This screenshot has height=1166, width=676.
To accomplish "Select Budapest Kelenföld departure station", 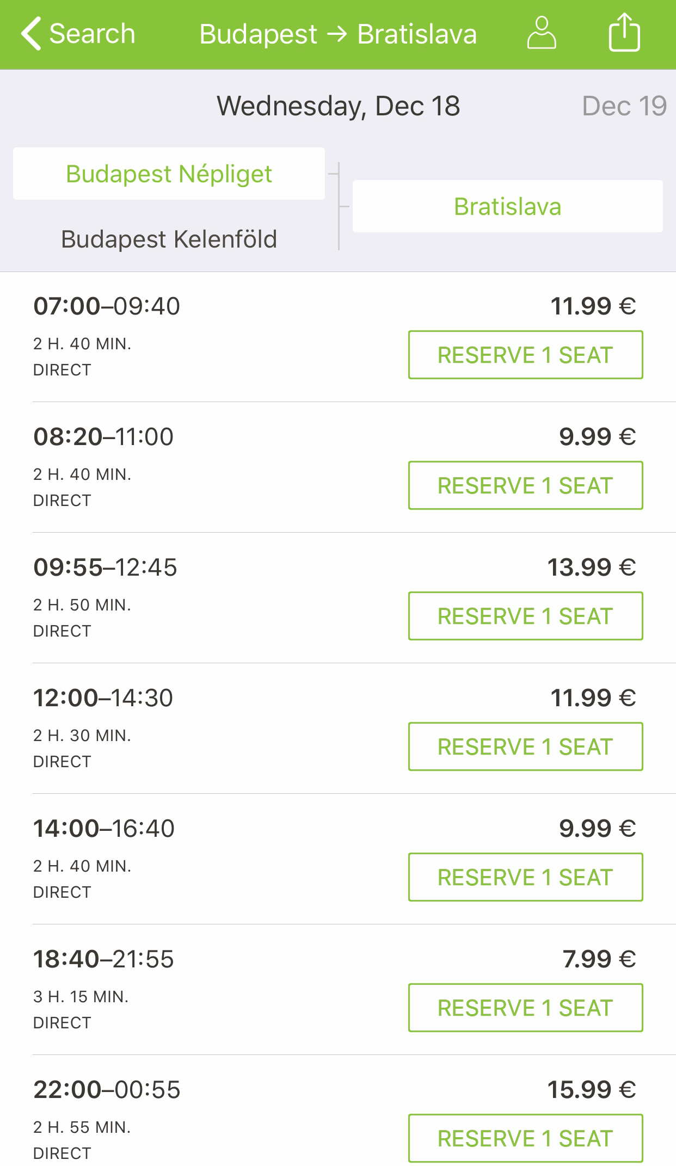I will point(169,239).
